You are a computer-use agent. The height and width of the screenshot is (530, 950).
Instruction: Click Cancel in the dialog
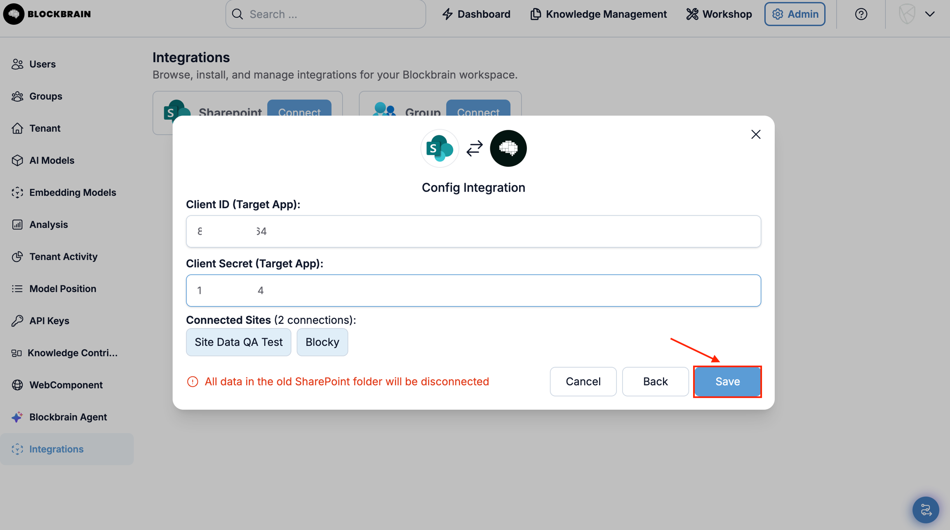tap(583, 382)
